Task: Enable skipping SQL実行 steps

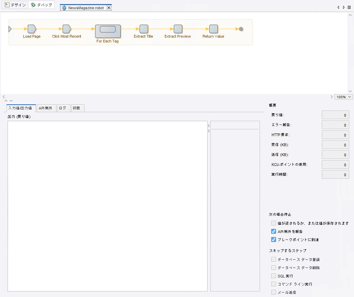Action: 274,276
